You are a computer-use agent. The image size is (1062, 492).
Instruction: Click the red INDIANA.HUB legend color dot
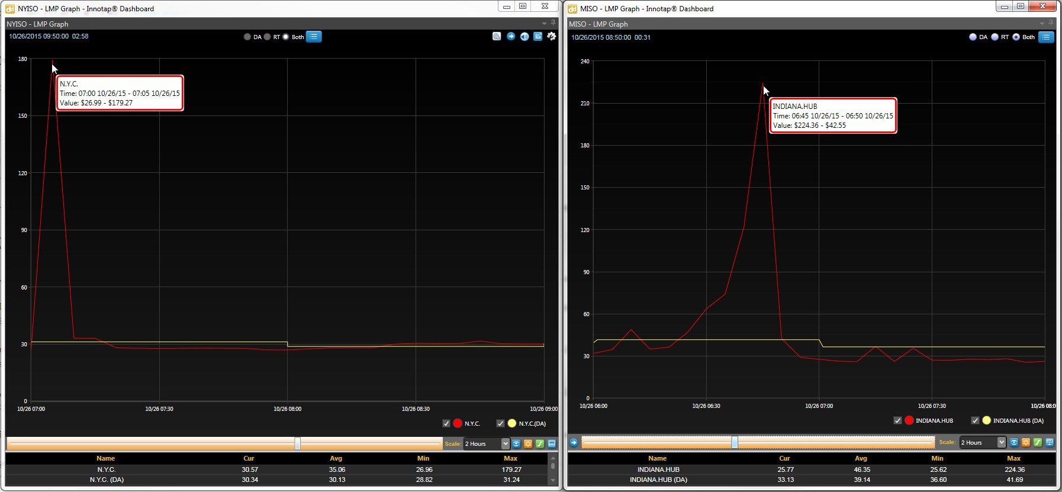909,420
